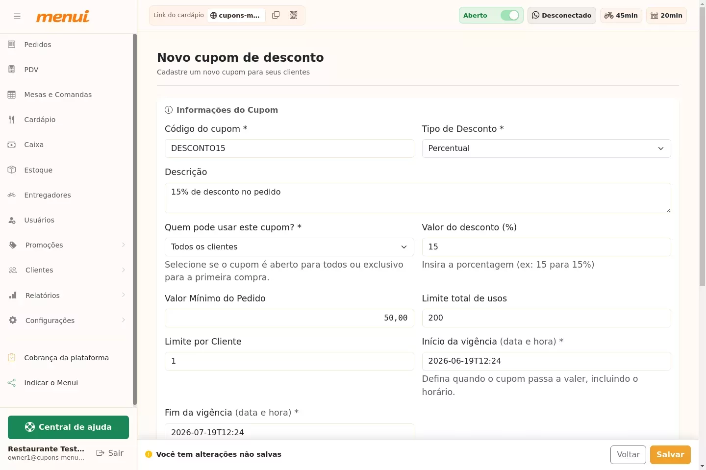The width and height of the screenshot is (706, 470).
Task: Focus the Código do cupom field
Action: 289,148
